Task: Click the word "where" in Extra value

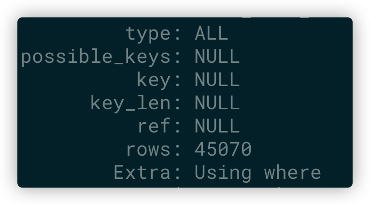Action: (292, 173)
